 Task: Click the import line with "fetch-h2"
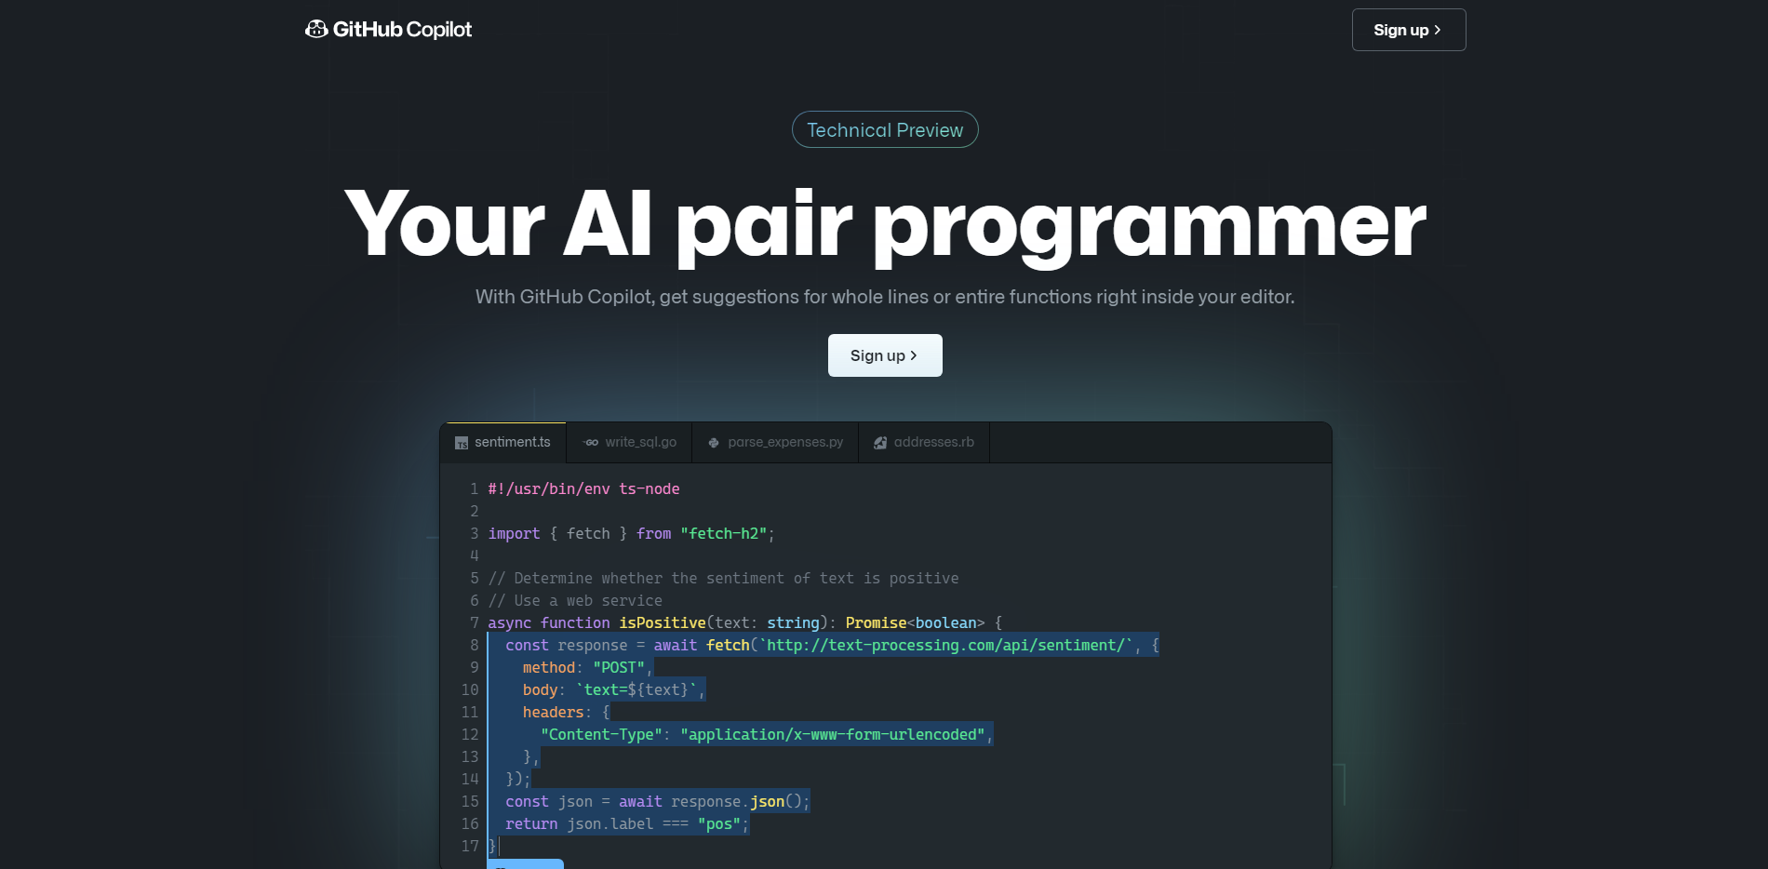tap(631, 534)
